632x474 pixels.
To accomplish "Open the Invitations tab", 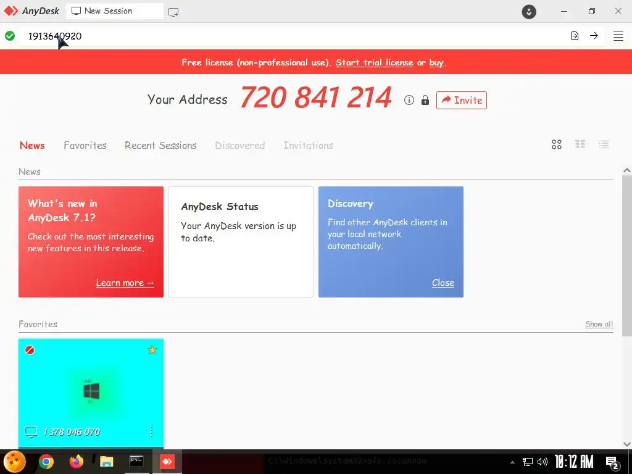I will 308,145.
